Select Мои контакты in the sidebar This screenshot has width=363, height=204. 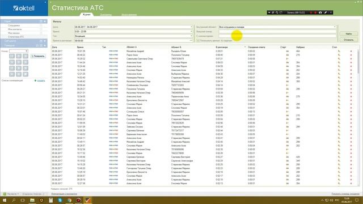click(x=15, y=29)
